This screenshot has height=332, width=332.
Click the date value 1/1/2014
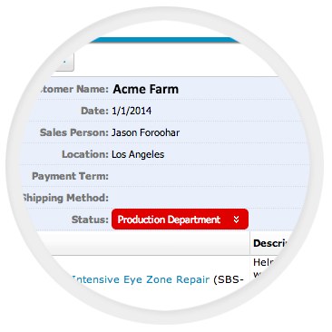[132, 111]
